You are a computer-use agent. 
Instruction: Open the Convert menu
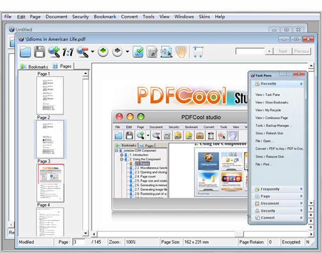coord(129,16)
